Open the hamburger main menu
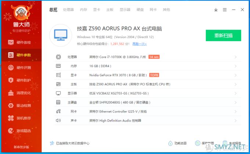Screen dimensions: 250x154 (x=225, y=10)
